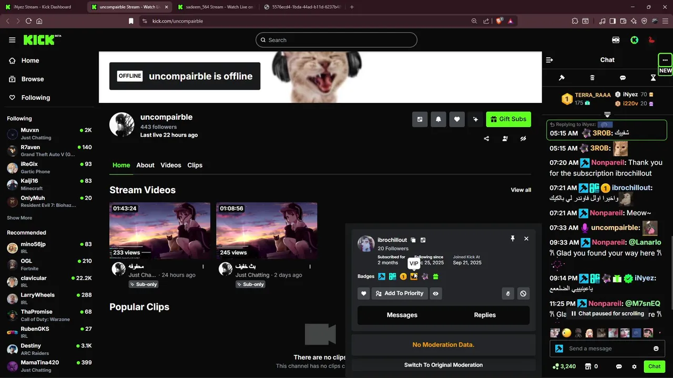
Task: Open the emoji picker in message box
Action: point(656,349)
